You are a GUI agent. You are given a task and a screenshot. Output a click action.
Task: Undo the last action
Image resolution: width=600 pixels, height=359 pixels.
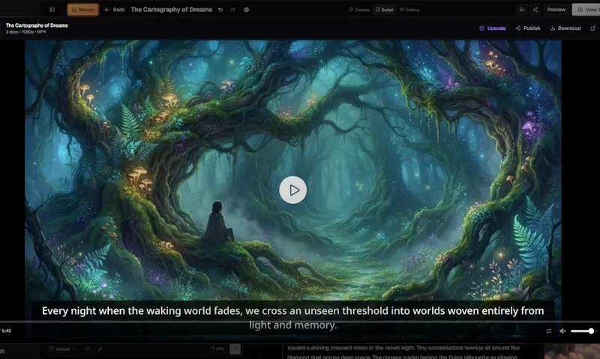click(x=220, y=10)
